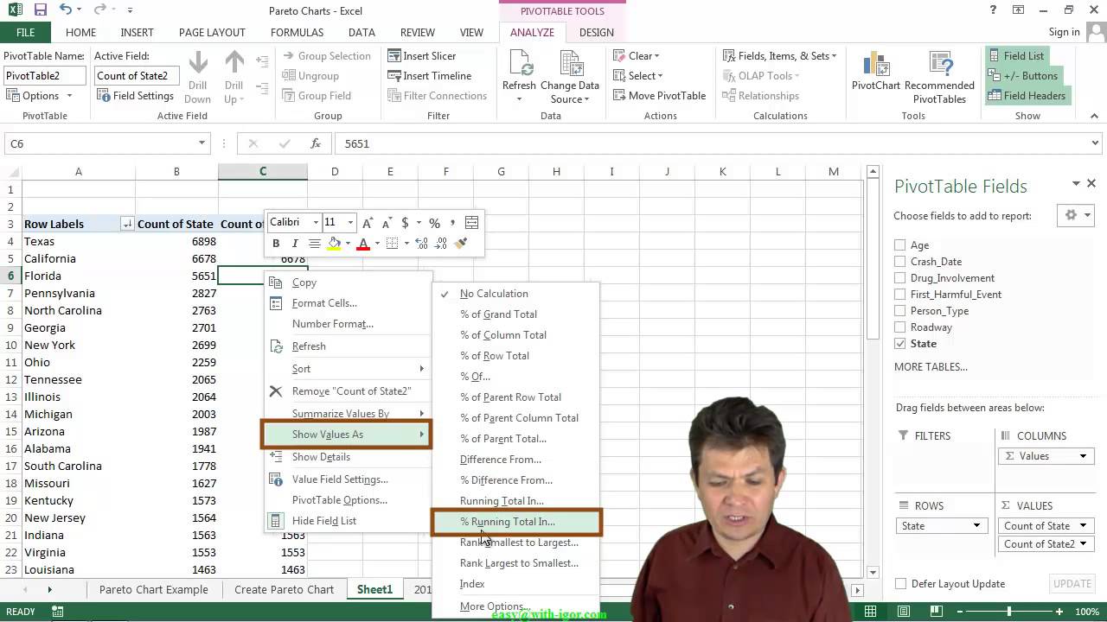Select cell containing Pennsylvania
1107x622 pixels.
(x=78, y=293)
